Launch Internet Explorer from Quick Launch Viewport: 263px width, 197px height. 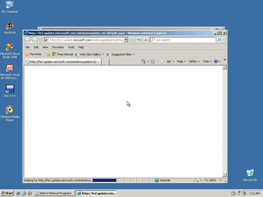click(x=18, y=193)
